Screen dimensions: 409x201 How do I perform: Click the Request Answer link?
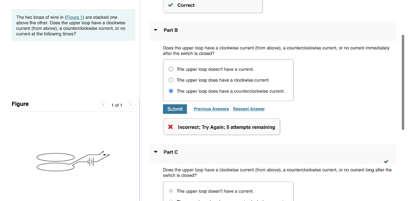pos(249,109)
